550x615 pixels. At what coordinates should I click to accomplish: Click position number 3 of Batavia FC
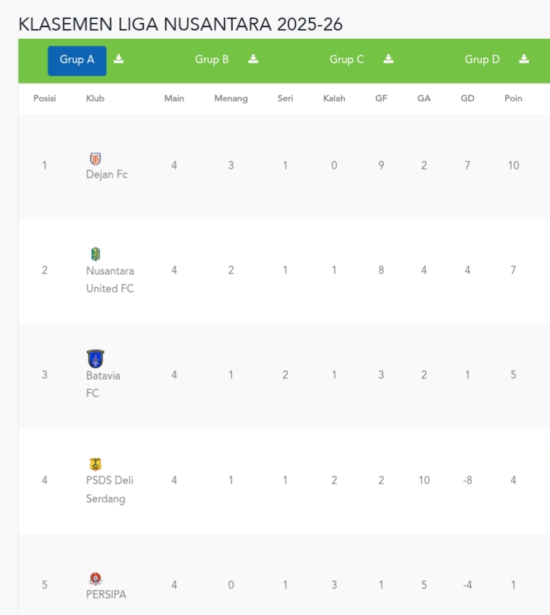45,375
